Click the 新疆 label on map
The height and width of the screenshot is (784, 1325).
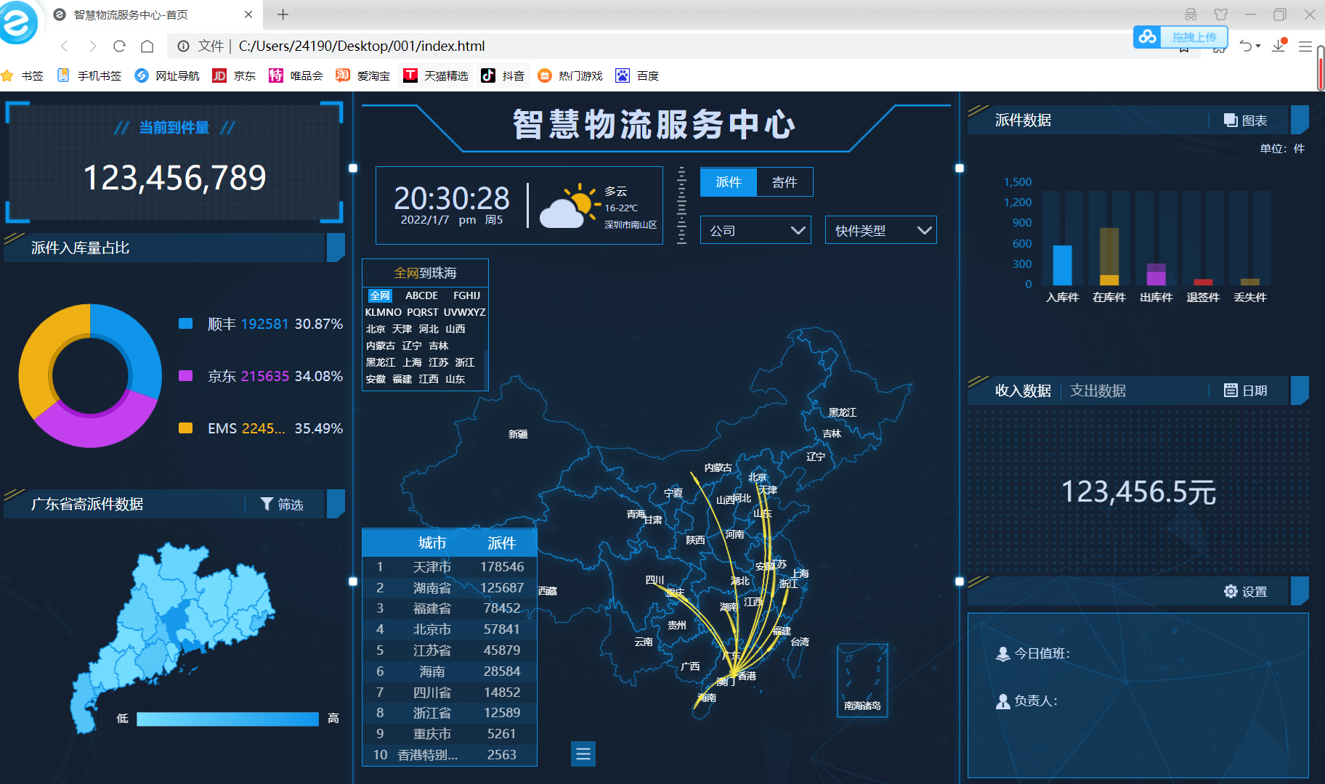(518, 434)
